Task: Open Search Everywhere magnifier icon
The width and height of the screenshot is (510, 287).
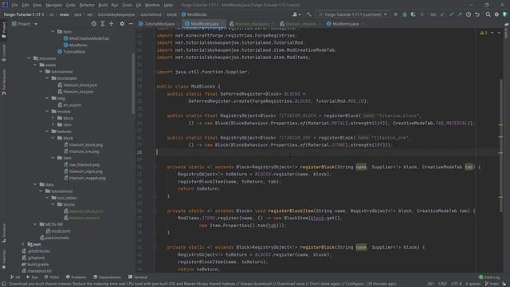Action: pos(488,14)
